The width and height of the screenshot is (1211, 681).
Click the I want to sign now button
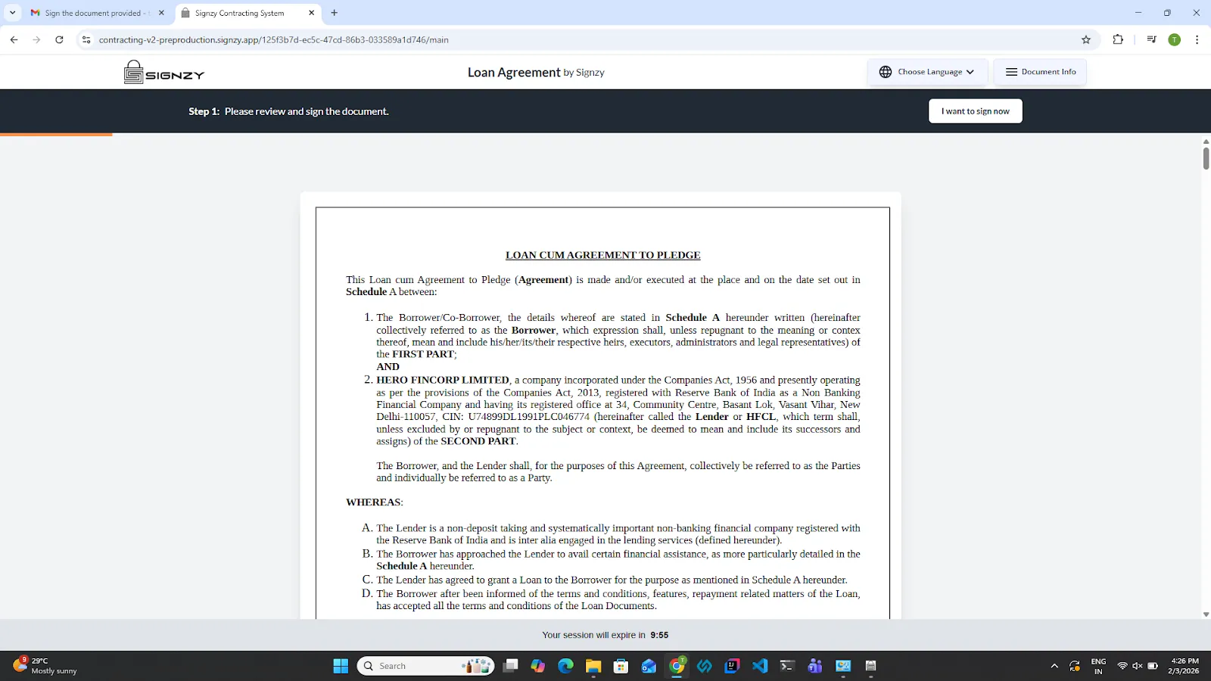tap(975, 111)
